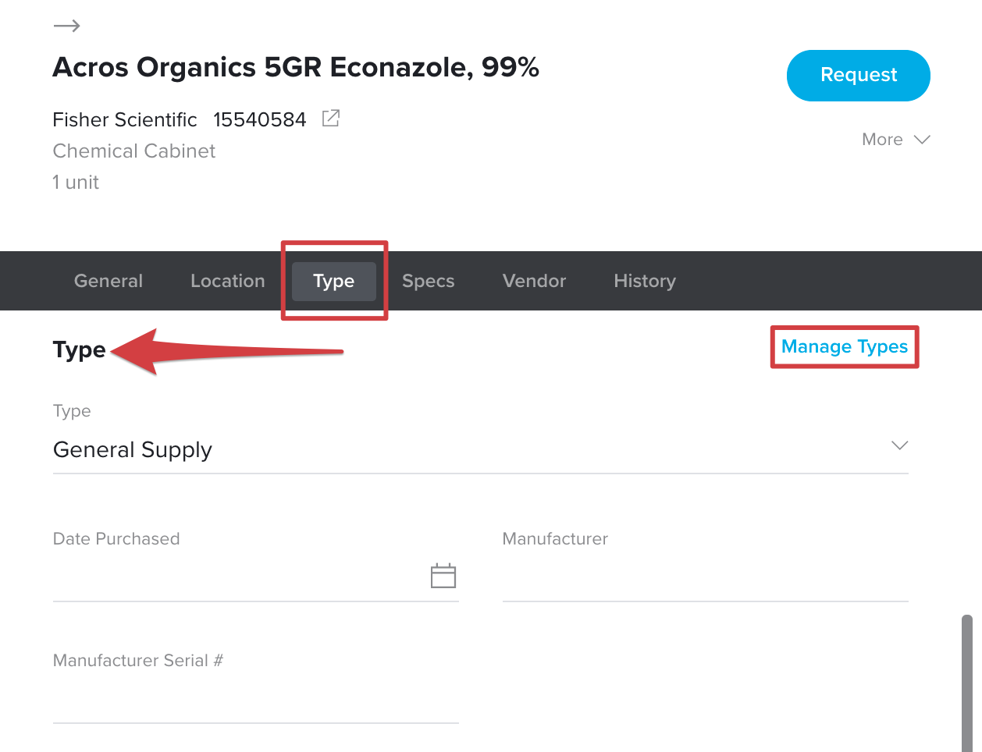The image size is (982, 752).
Task: Click the More label text
Action: tap(882, 140)
